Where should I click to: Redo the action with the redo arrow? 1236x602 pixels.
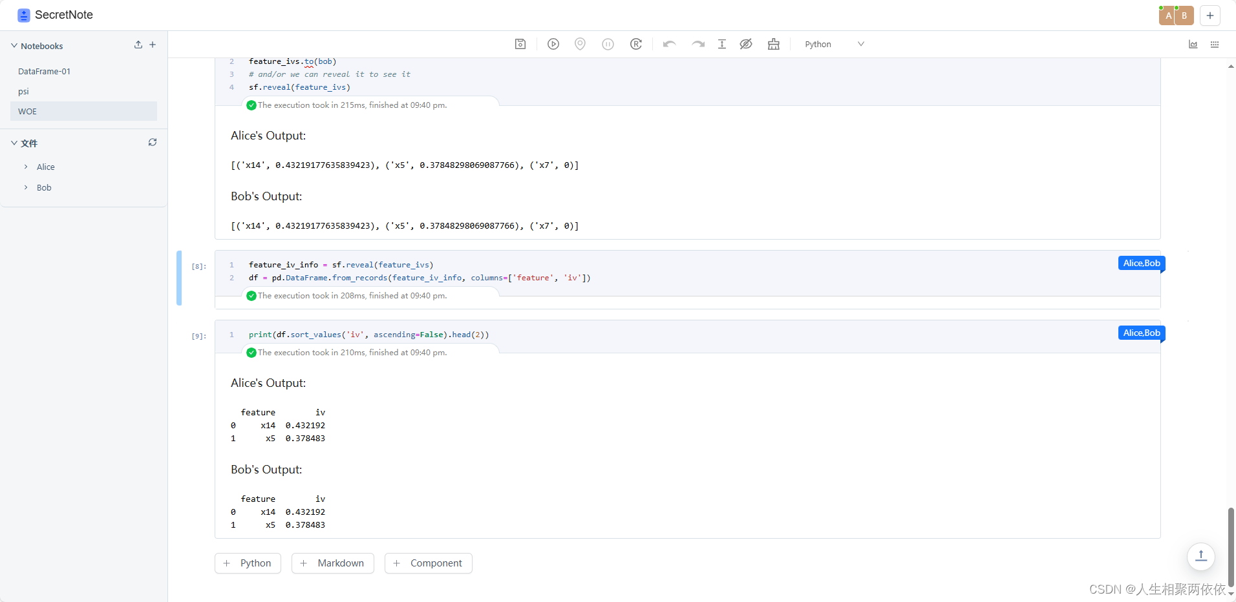point(698,44)
